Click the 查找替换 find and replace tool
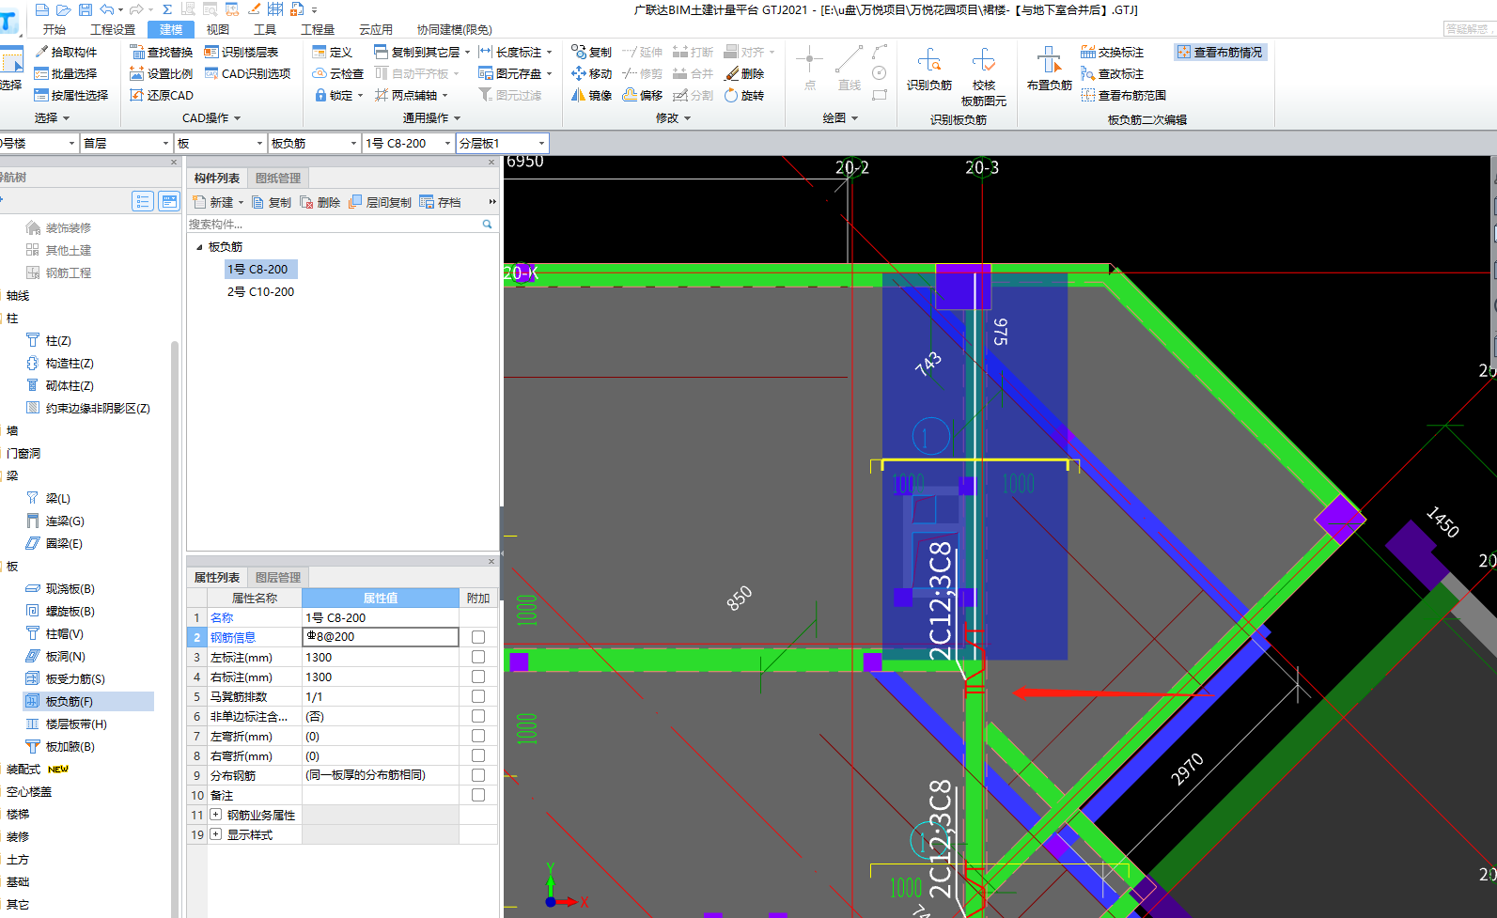1497x918 pixels. tap(162, 52)
